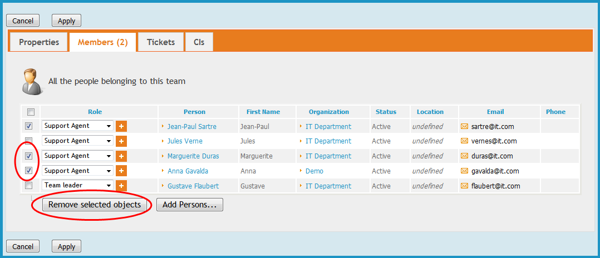Viewport: 600px width, 258px height.
Task: Click Remove selected objects button
Action: [x=95, y=205]
